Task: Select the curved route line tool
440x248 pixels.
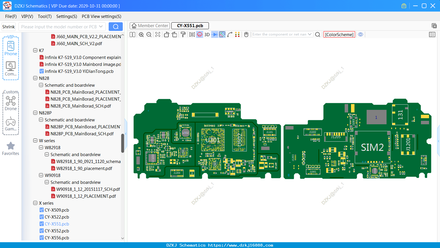Action: click(x=230, y=34)
